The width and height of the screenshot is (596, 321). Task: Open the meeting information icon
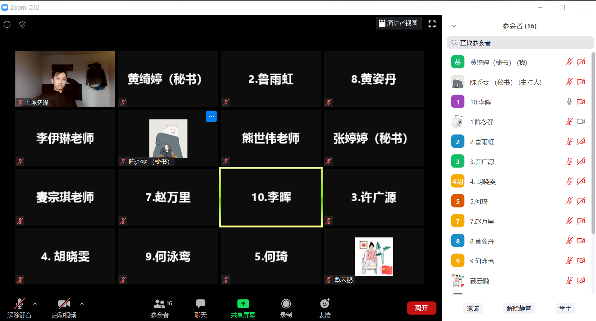tap(7, 24)
